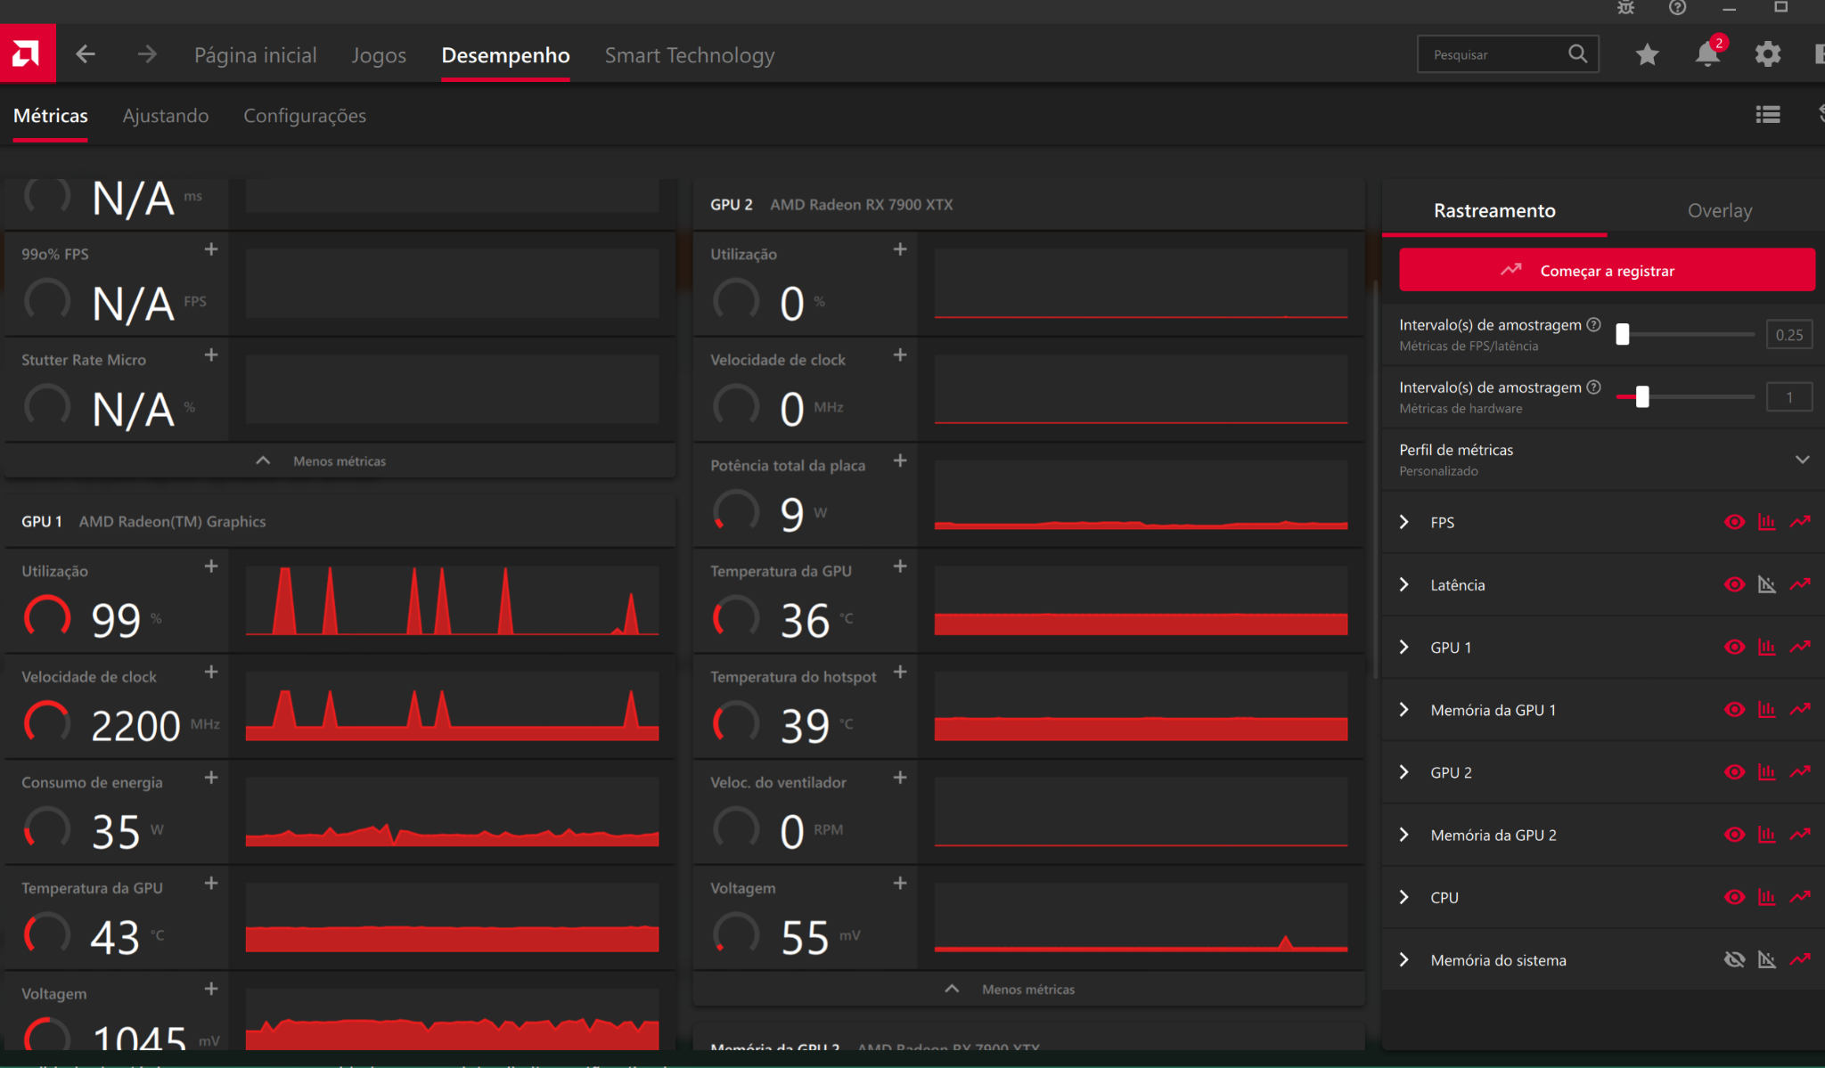Toggle Latência bar chart icon

coord(1766,584)
